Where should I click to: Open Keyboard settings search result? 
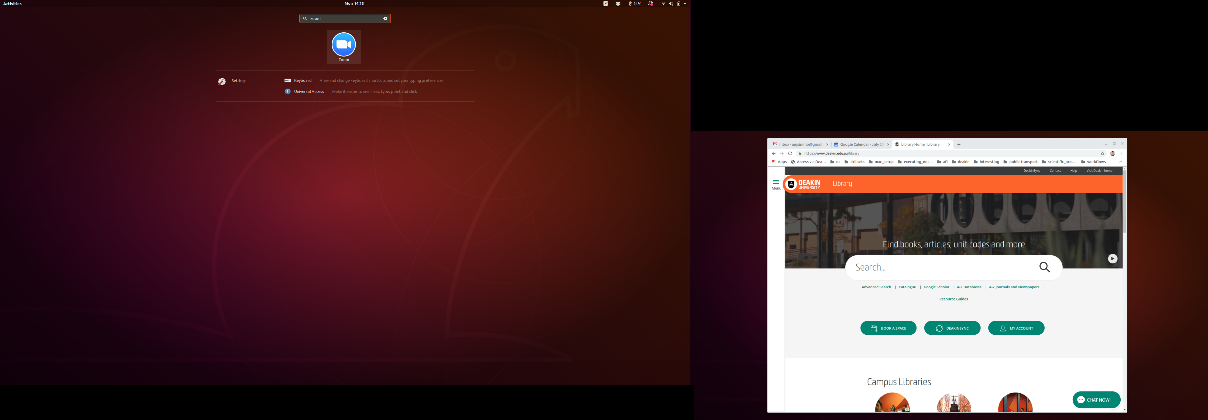(x=303, y=80)
